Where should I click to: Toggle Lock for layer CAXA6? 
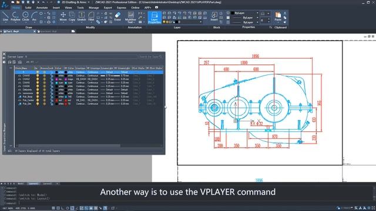pos(52,86)
